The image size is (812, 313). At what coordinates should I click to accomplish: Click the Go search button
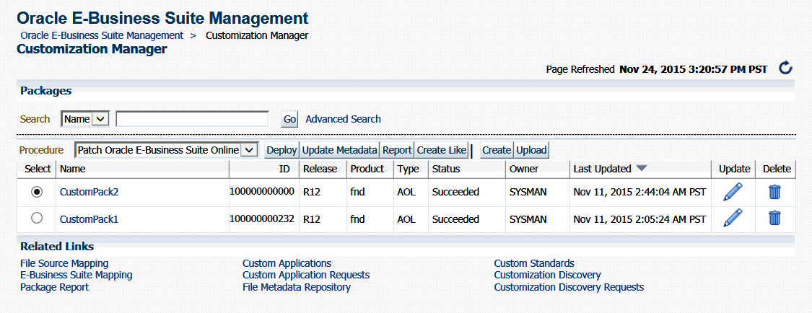tap(289, 120)
